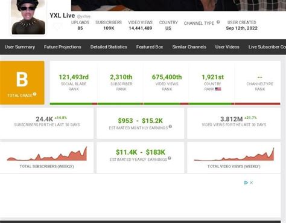Open the User Summary tab
This screenshot has width=286, height=223.
pyautogui.click(x=20, y=47)
